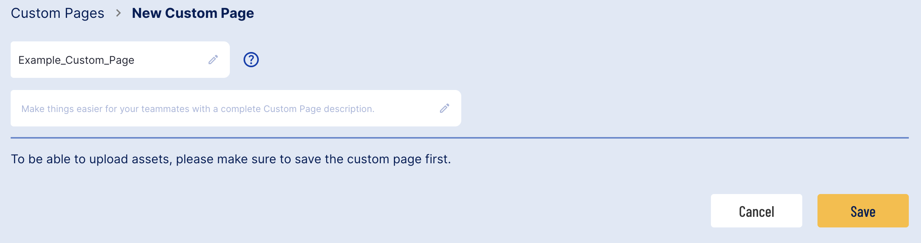
Task: Go back to Custom Pages breadcrumb
Action: click(x=57, y=13)
